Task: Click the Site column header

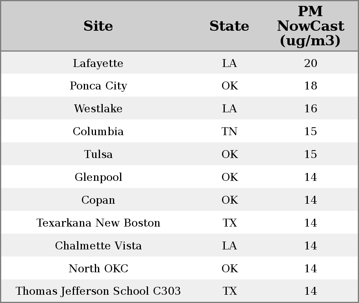Action: [x=98, y=26]
